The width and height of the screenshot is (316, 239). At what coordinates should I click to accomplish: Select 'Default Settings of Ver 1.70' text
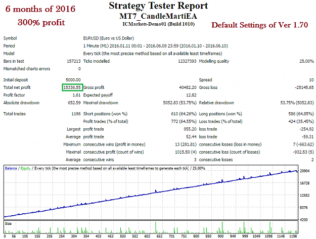coord(259,25)
